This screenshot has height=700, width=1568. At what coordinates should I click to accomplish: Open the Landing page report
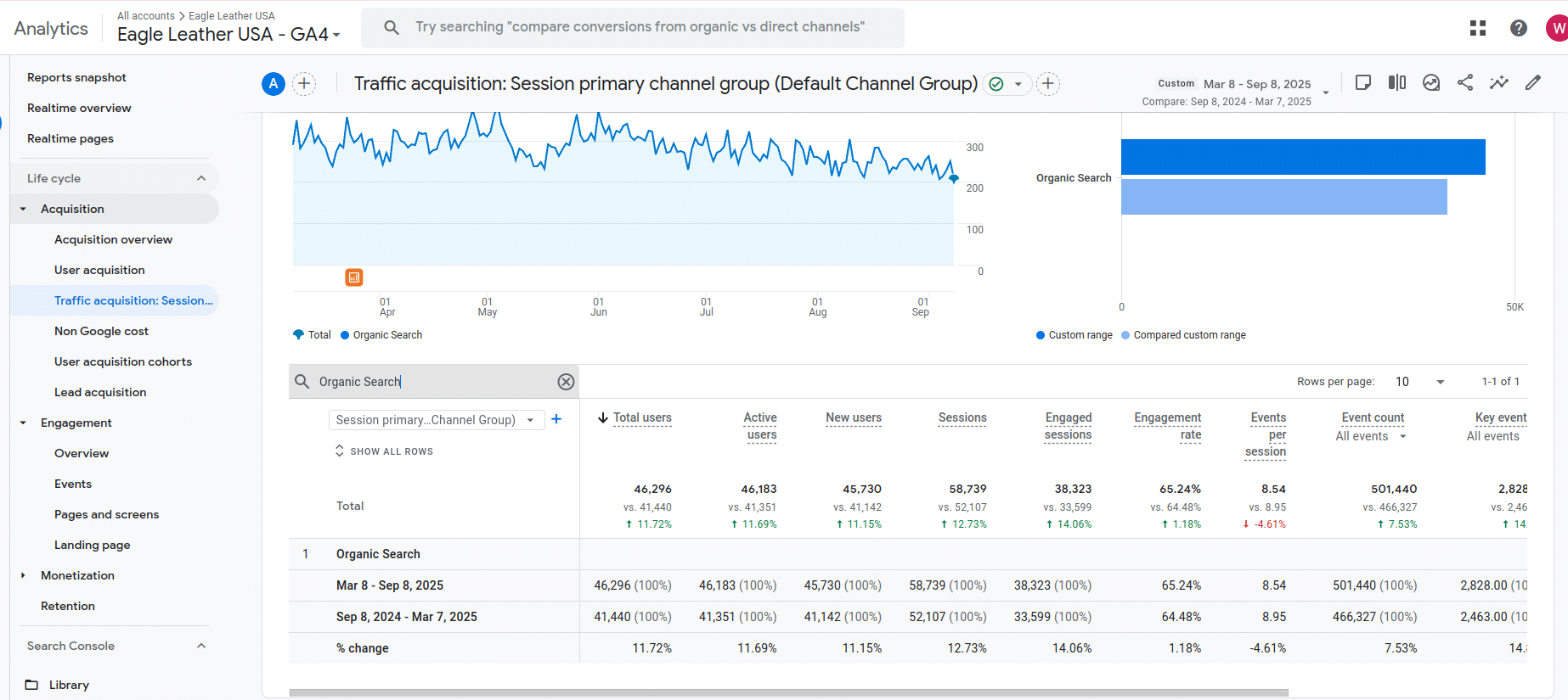pos(92,545)
